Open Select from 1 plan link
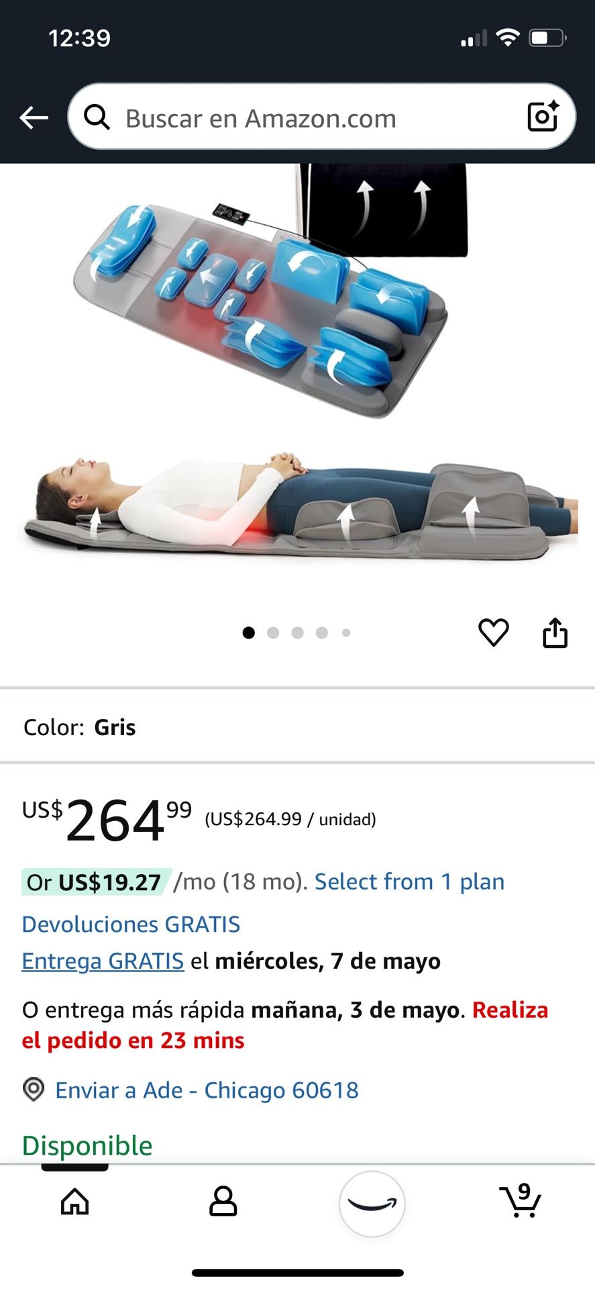This screenshot has height=1289, width=595. click(x=409, y=881)
